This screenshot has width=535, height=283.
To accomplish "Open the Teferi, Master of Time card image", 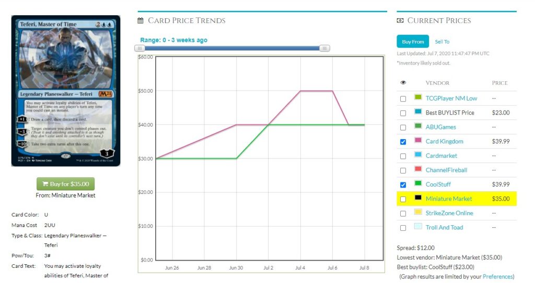I will [x=66, y=91].
